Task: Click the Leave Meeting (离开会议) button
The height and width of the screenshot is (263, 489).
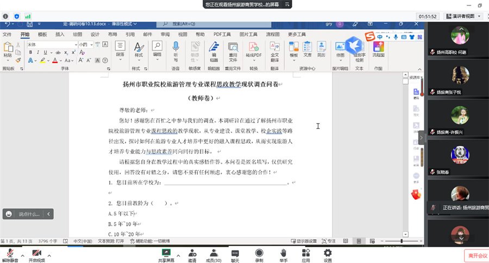Action: [x=477, y=255]
